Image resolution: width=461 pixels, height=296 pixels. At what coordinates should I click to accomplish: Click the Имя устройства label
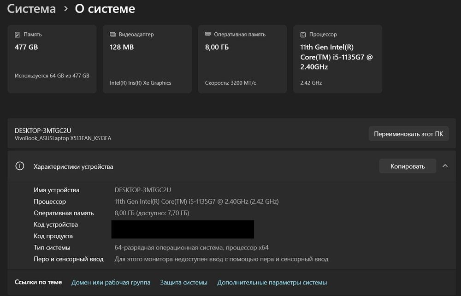[x=56, y=190]
